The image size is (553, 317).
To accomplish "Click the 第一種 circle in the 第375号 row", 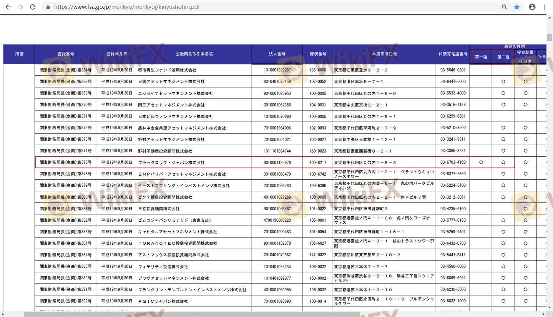I will (481, 163).
